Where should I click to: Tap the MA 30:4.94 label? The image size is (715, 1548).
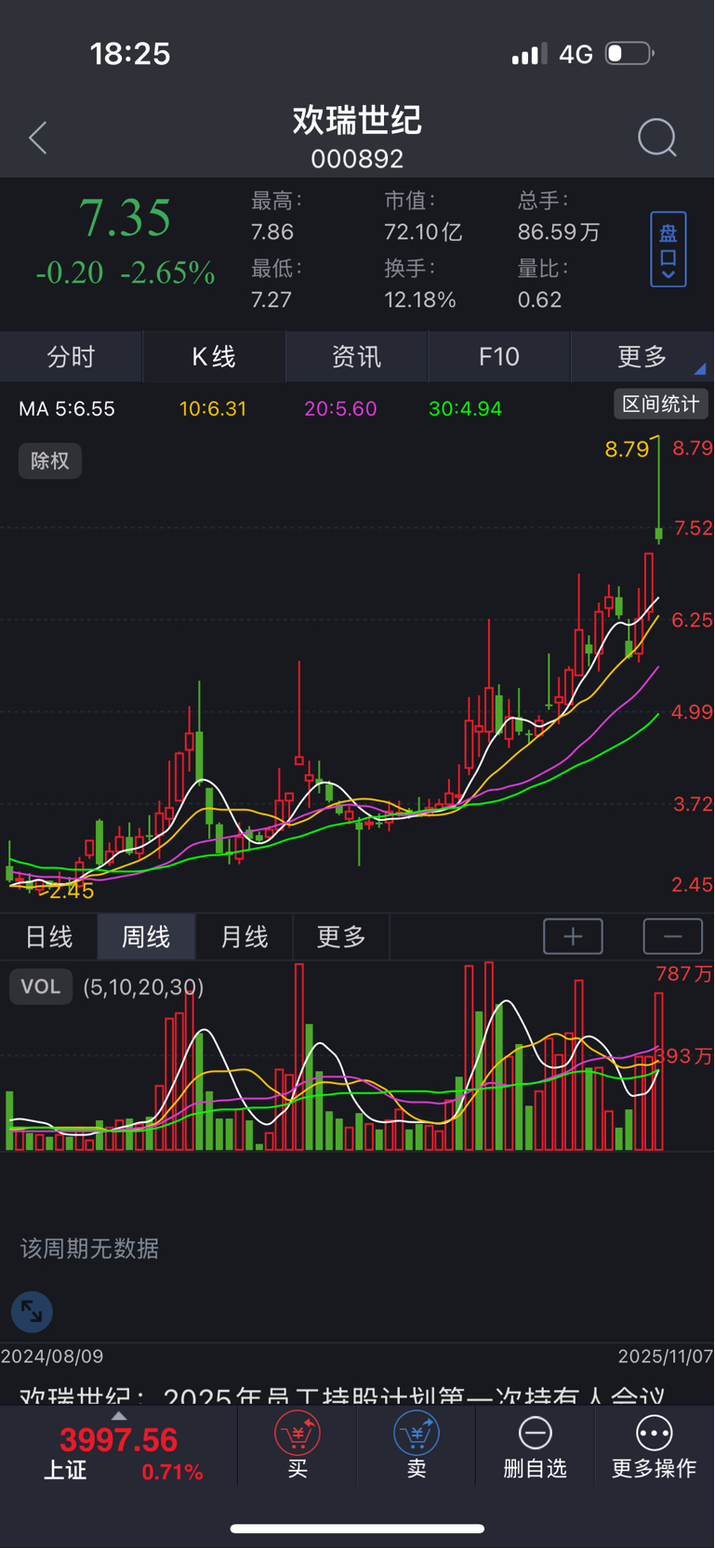(465, 408)
